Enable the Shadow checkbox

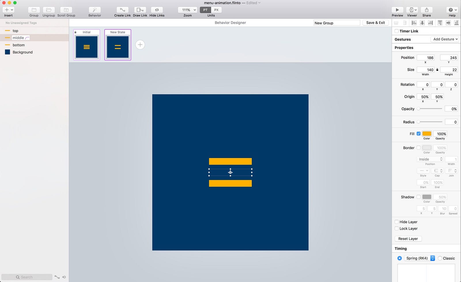pyautogui.click(x=419, y=197)
